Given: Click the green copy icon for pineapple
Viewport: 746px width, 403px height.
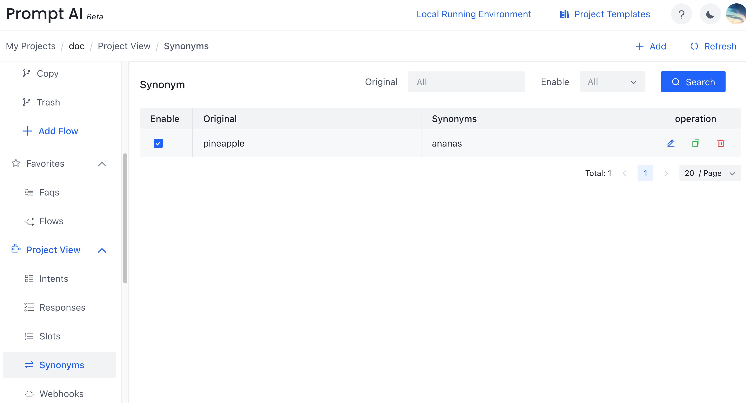Looking at the screenshot, I should coord(696,143).
